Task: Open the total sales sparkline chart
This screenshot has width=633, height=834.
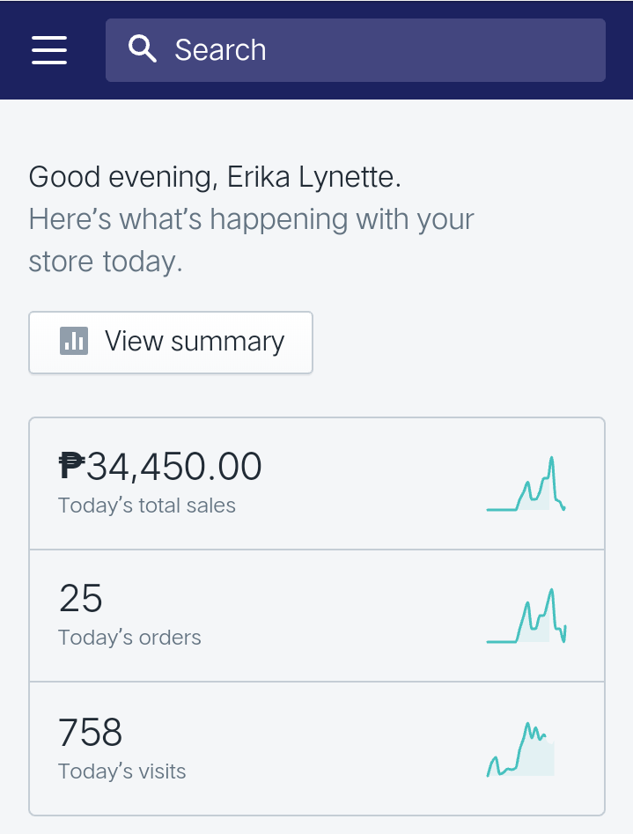Action: [526, 483]
